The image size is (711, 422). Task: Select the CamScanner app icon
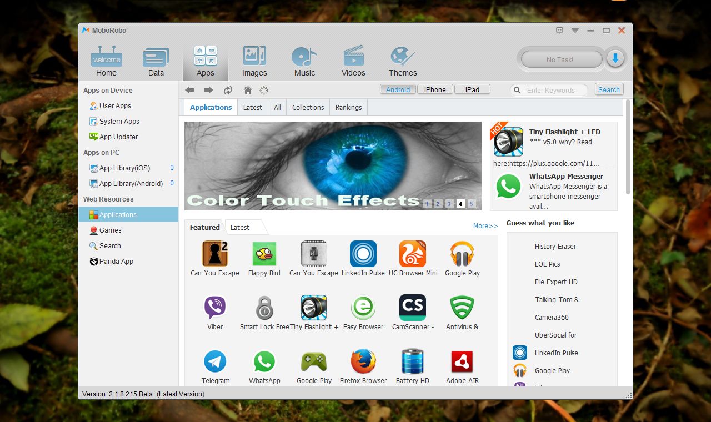coord(413,313)
